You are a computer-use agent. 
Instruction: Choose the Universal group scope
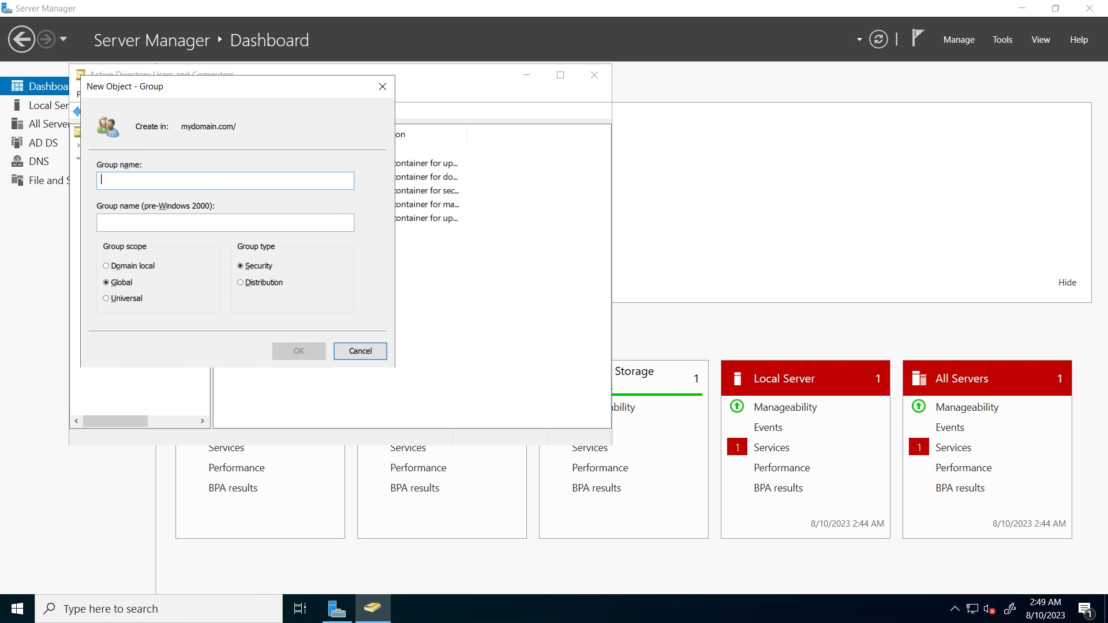coord(106,298)
